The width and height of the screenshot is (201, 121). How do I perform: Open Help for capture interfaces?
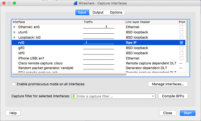[13, 113]
